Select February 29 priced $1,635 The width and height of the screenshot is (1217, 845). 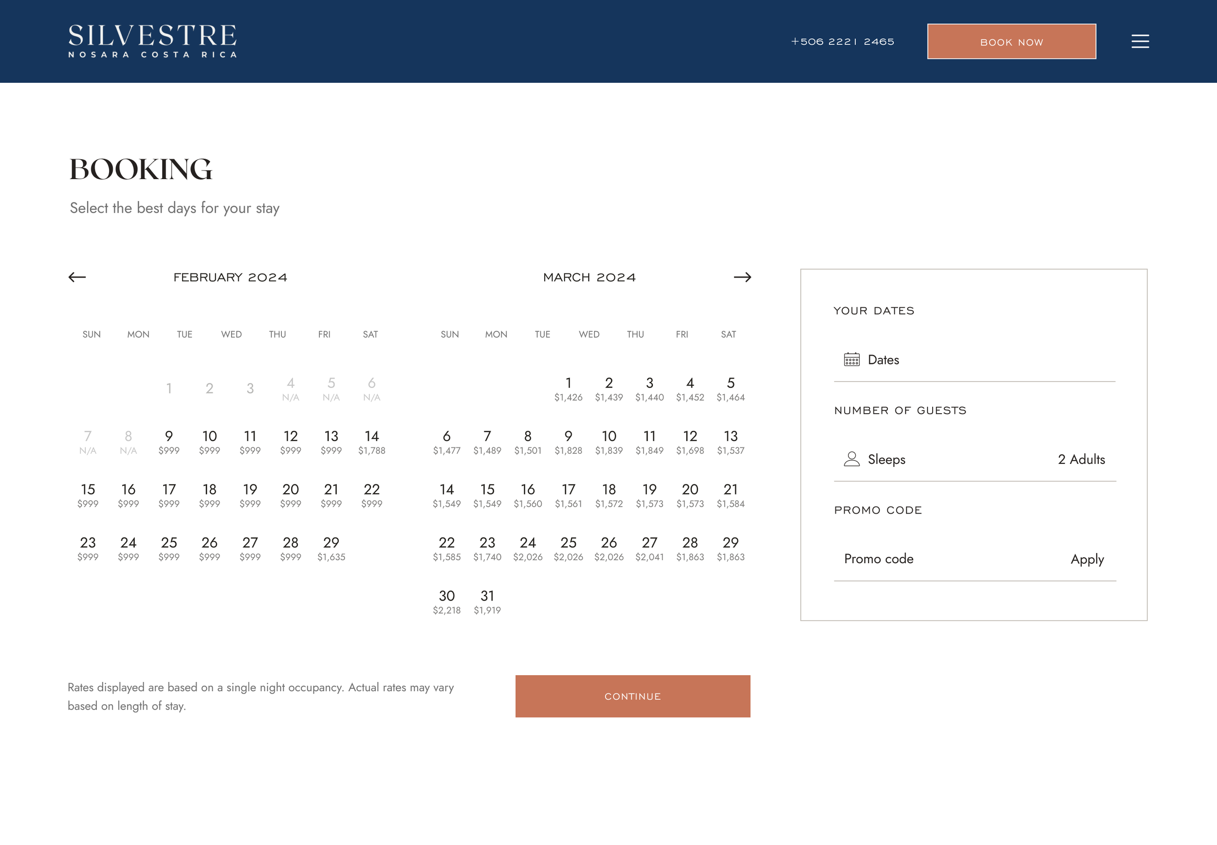click(x=331, y=549)
